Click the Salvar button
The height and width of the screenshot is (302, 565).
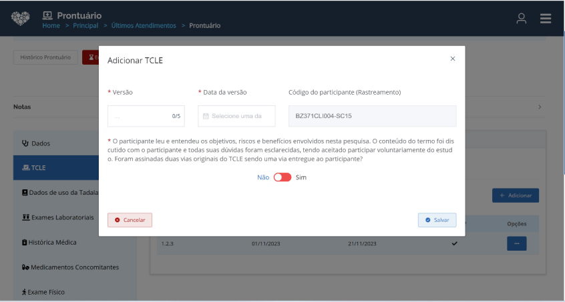tap(437, 220)
